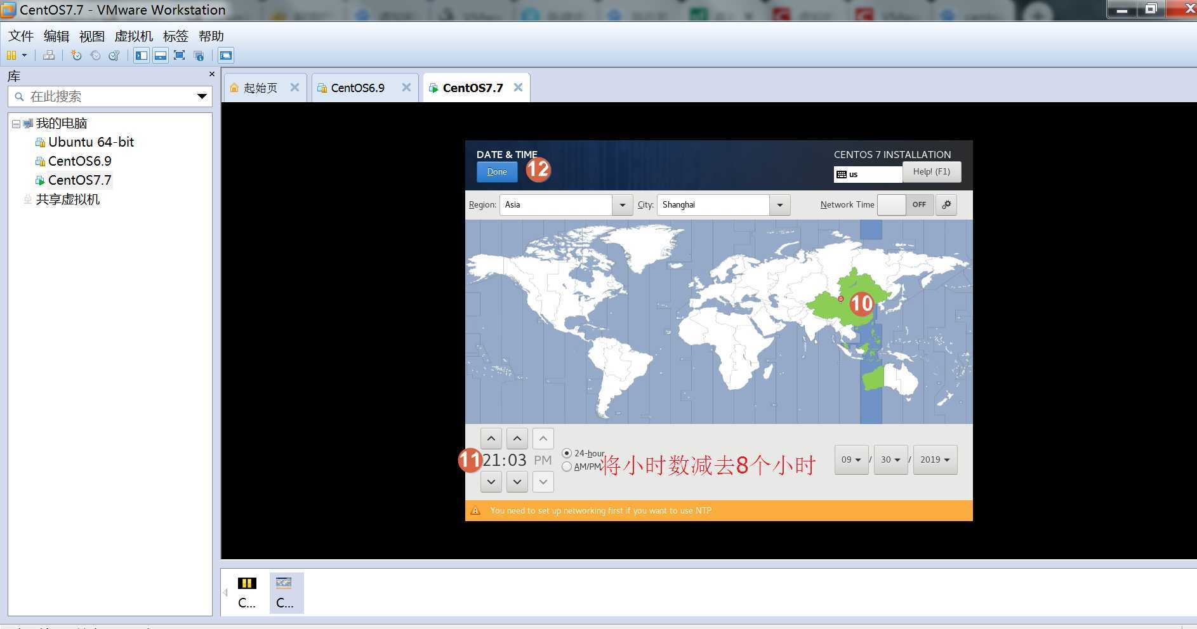The width and height of the screenshot is (1197, 629).
Task: Click the AM/PM down arrow stepper
Action: click(x=543, y=482)
